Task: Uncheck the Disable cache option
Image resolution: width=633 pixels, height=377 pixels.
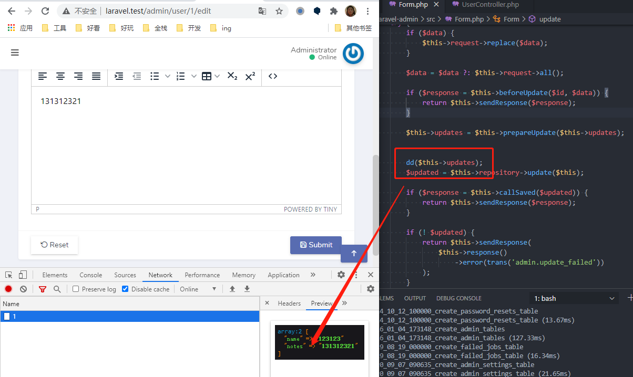Action: (125, 289)
